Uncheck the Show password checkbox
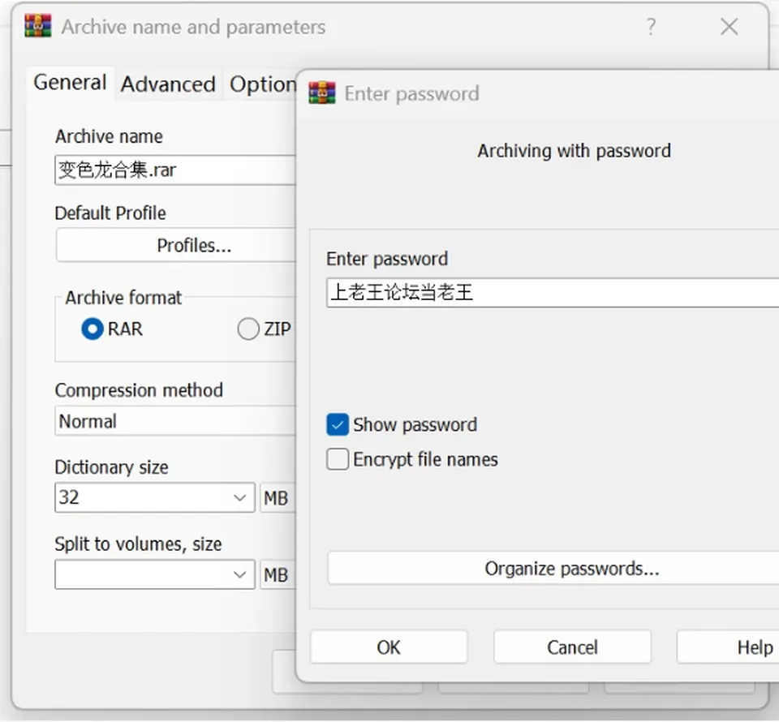Screen dimensions: 779x722 pyautogui.click(x=338, y=424)
